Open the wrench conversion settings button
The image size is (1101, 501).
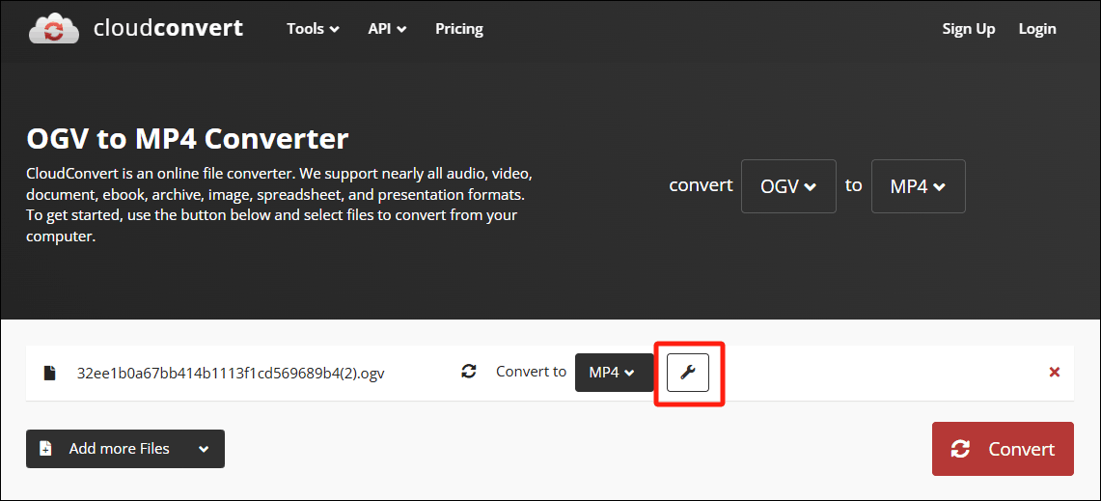coord(687,373)
